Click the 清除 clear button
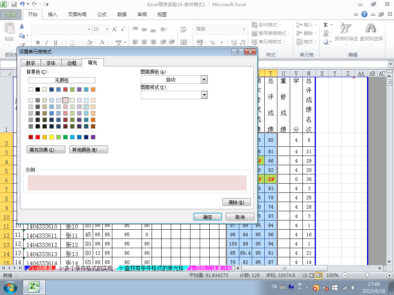Viewport: 394px width, 295px height. pos(237,202)
